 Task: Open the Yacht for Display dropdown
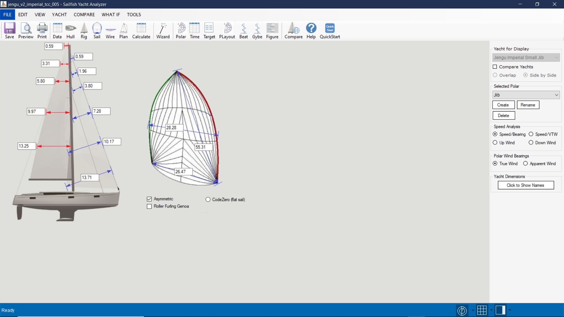(556, 58)
